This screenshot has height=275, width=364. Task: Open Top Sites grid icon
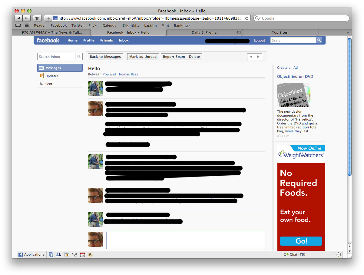tap(27, 25)
